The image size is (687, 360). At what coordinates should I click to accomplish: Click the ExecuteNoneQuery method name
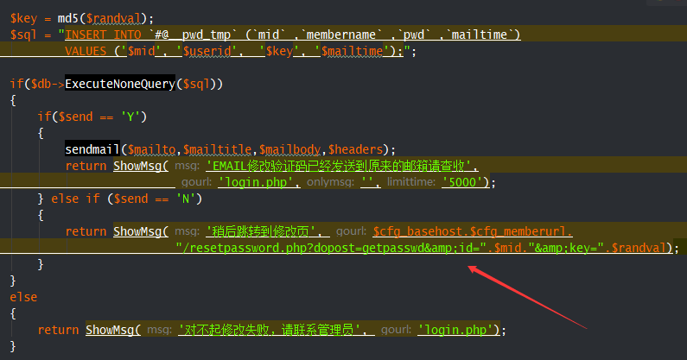coord(120,84)
